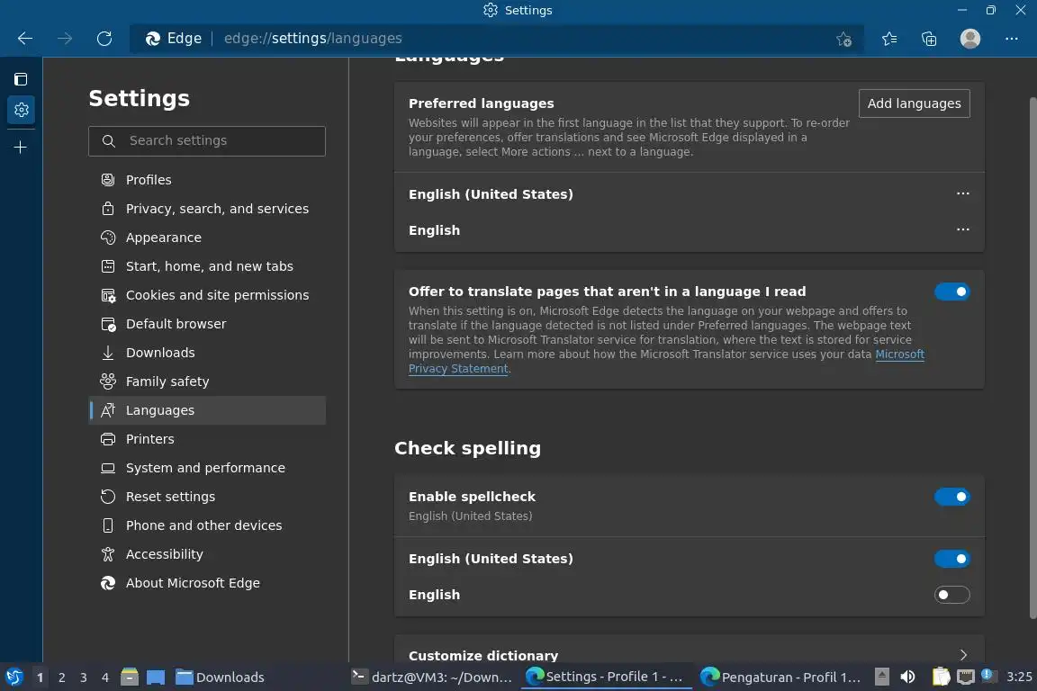Open more actions for English preferred language
Image resolution: width=1037 pixels, height=691 pixels.
962,229
